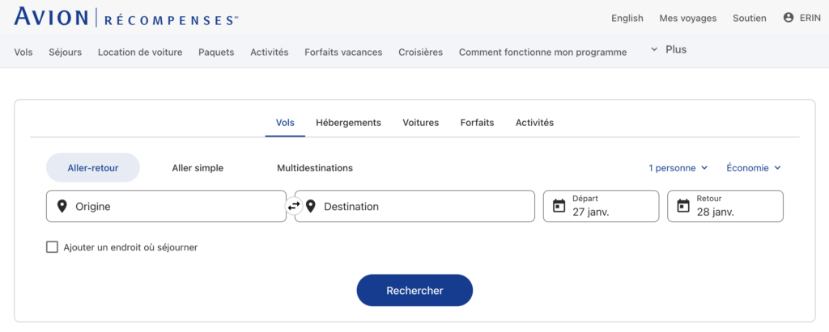Switch site language to English

627,18
